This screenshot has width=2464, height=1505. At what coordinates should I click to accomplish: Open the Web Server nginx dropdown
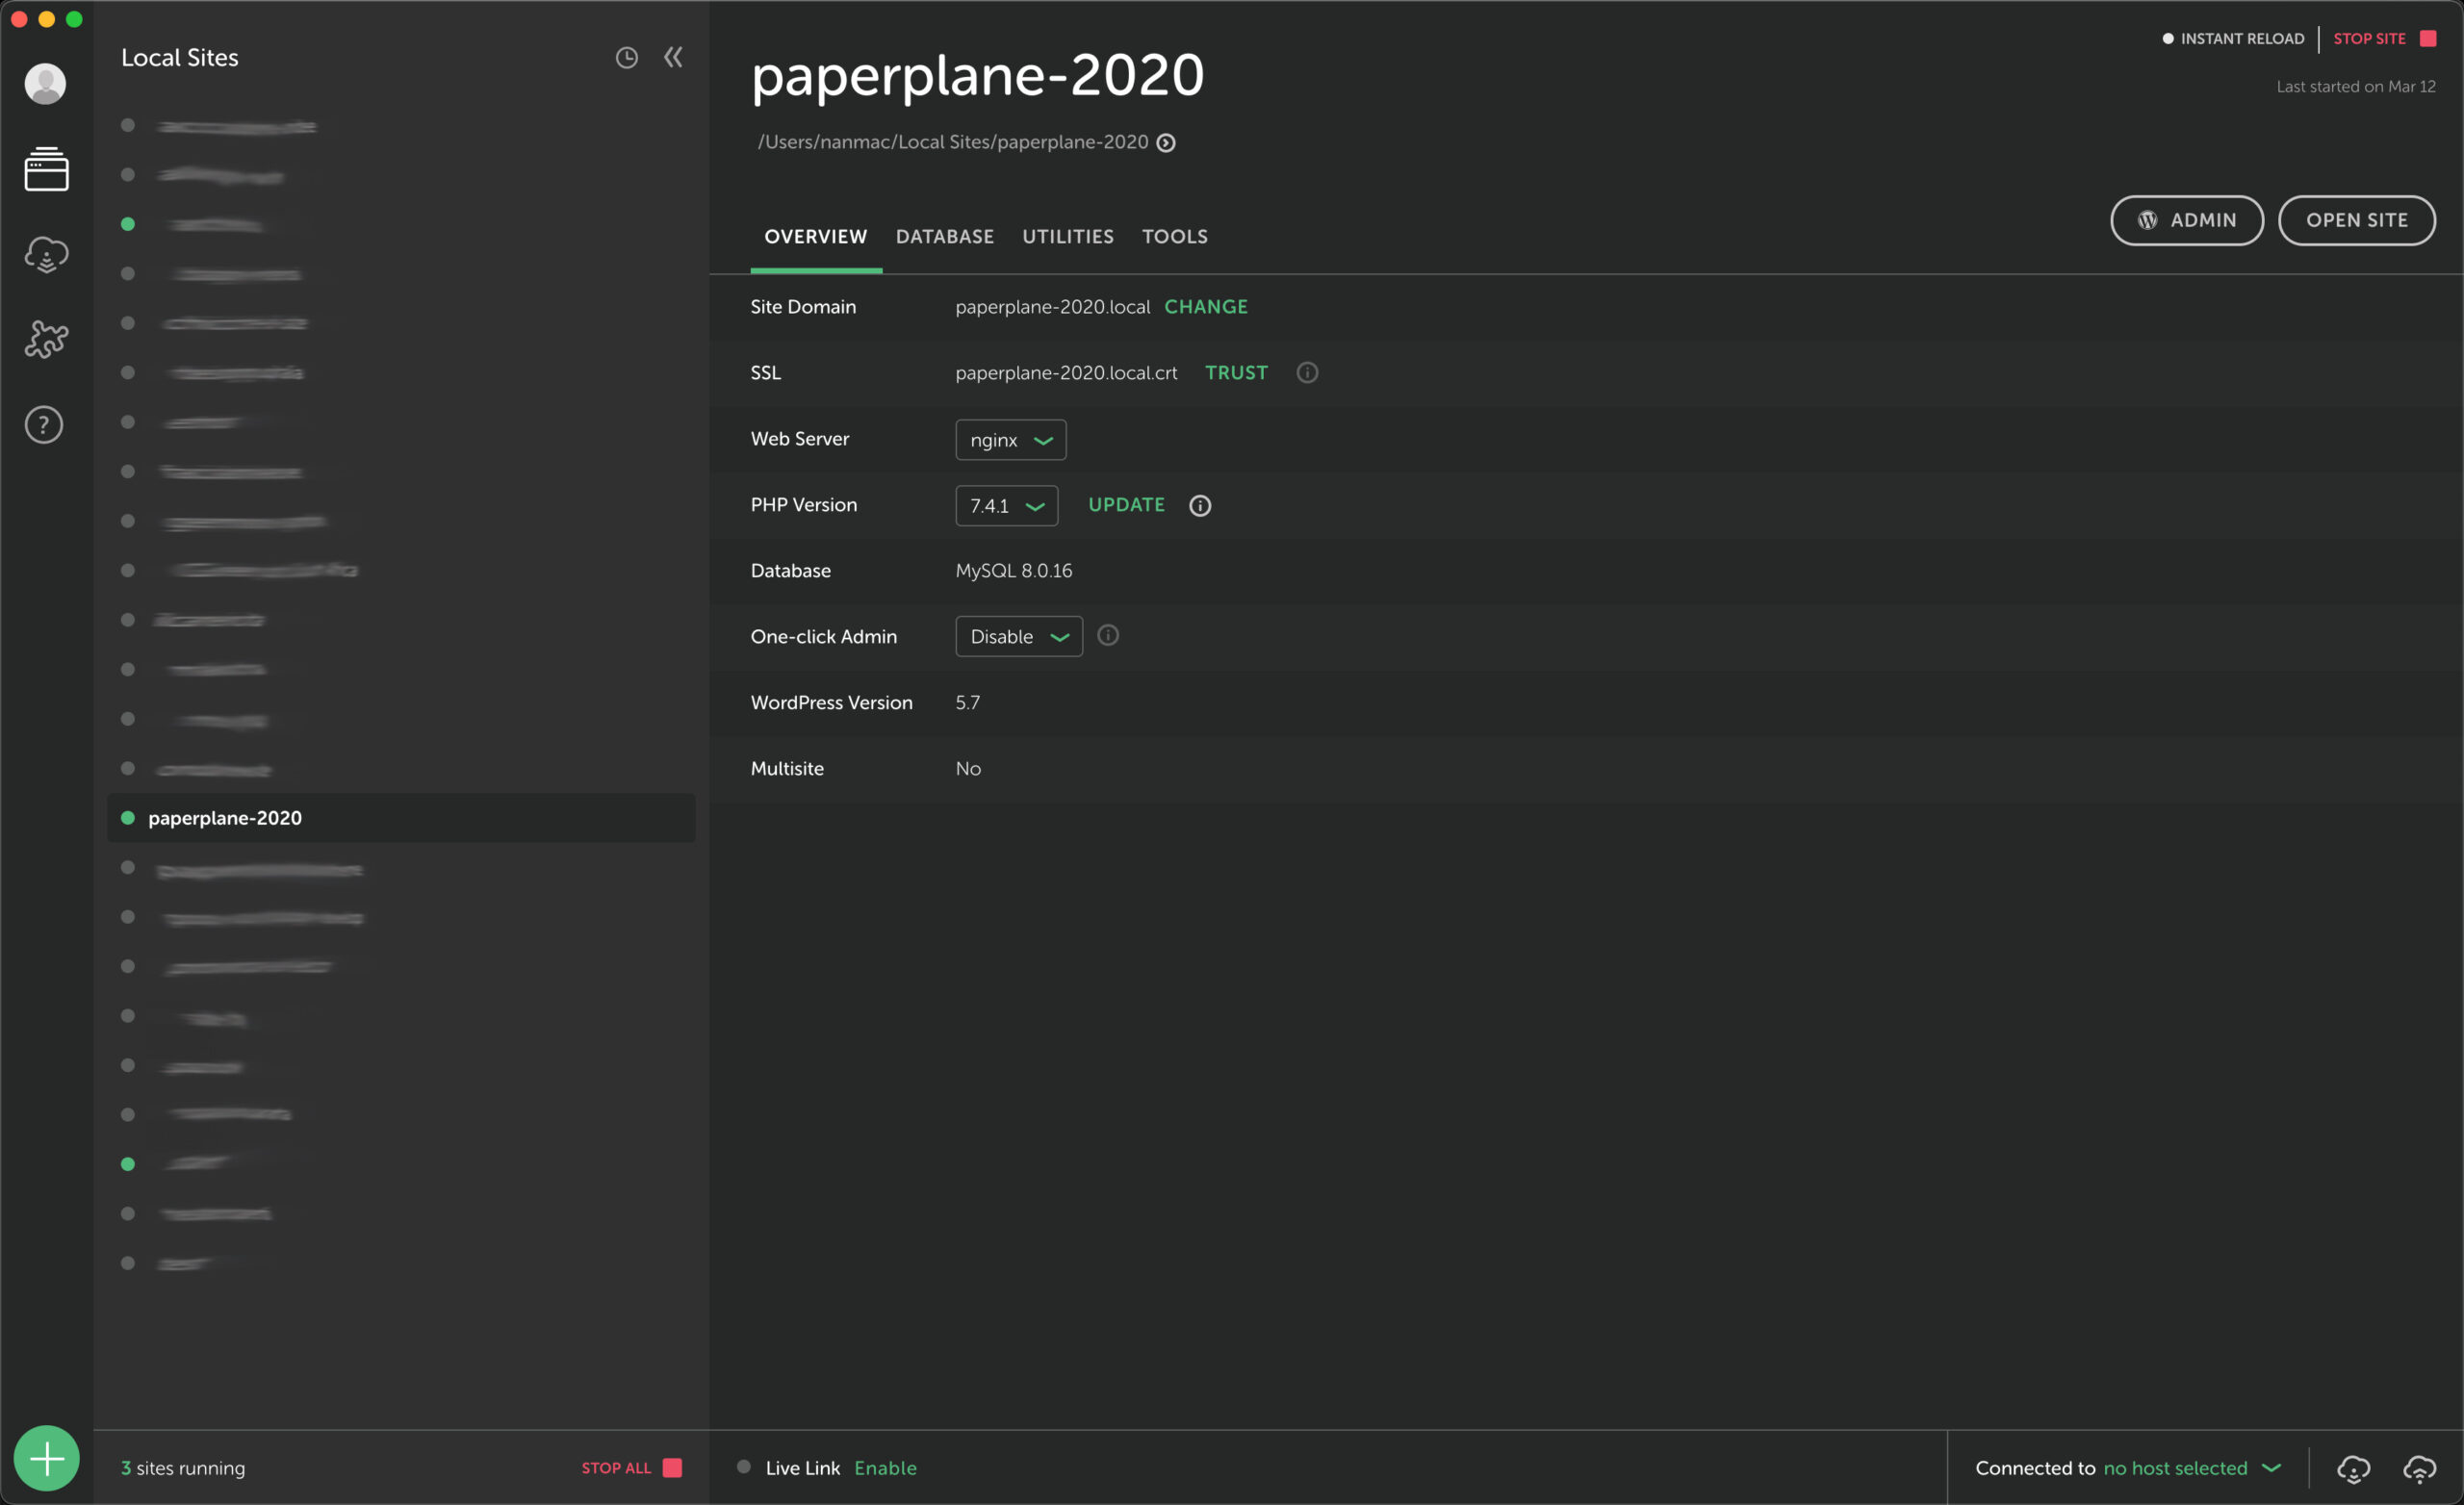(1011, 440)
